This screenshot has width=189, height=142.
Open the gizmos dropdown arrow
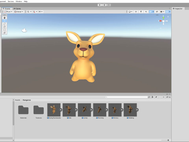point(170,12)
